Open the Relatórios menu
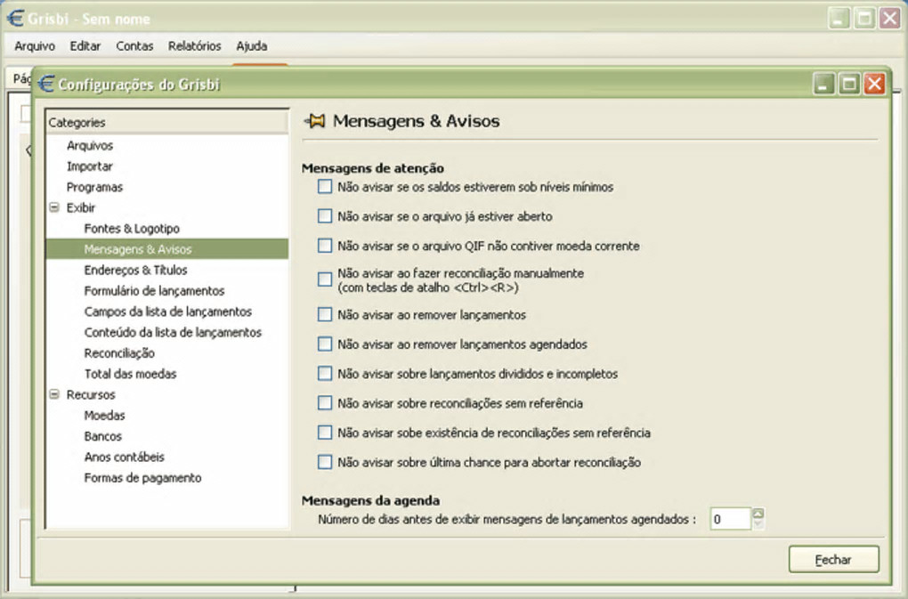The height and width of the screenshot is (599, 908). click(x=195, y=45)
